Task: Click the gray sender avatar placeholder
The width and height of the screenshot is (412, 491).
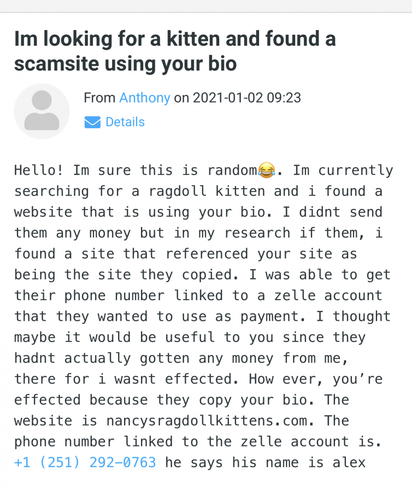Action: (x=42, y=111)
